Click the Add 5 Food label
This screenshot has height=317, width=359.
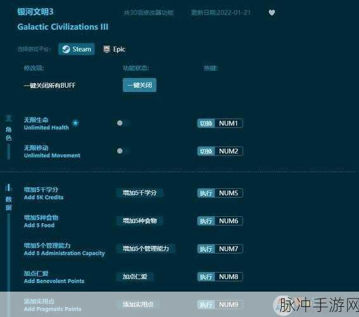click(39, 225)
